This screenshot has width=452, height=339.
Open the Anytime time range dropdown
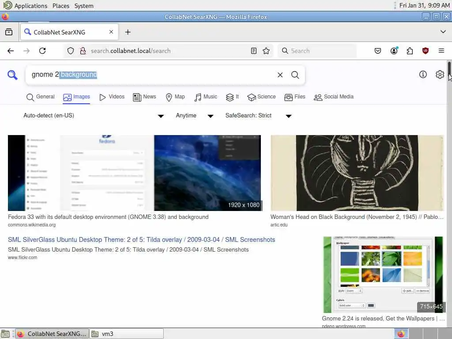(195, 116)
